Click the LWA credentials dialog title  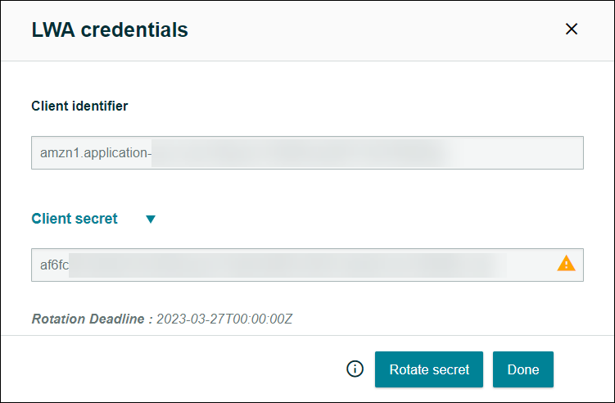click(x=110, y=30)
